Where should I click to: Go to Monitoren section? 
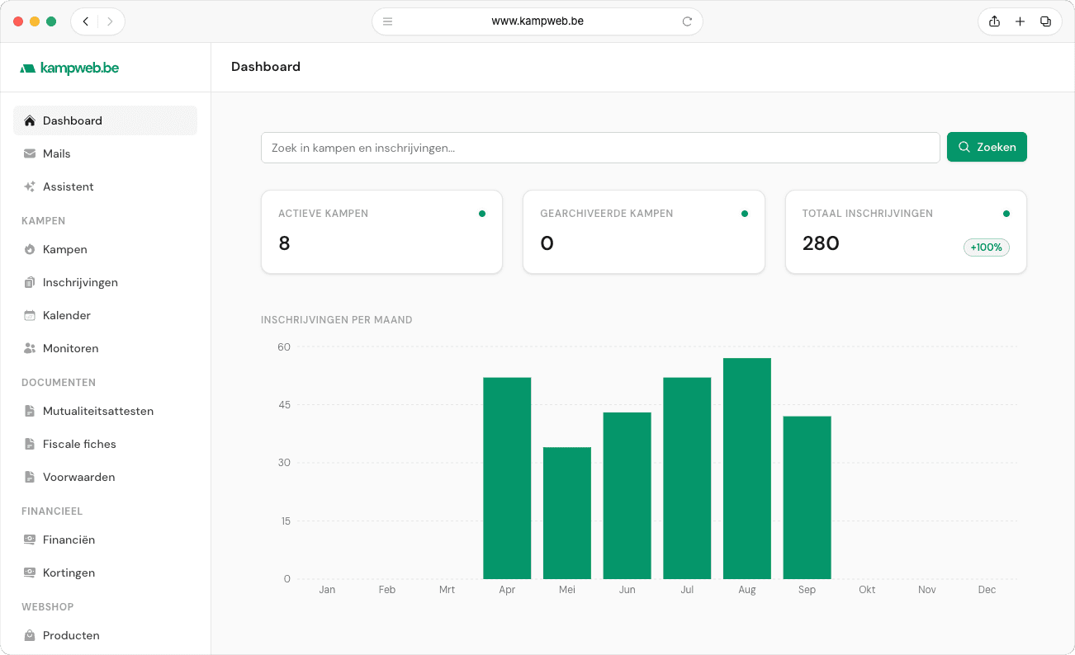(105, 348)
